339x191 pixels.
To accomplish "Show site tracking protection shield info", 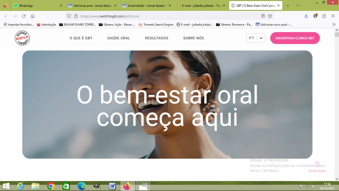I will click(69, 16).
